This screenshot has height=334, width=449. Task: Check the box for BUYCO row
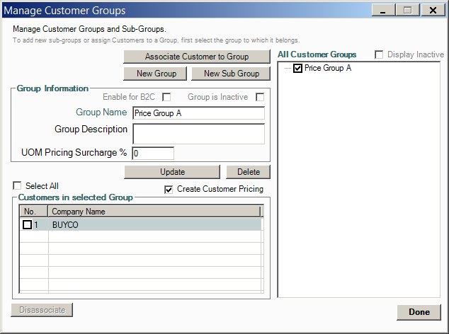(x=28, y=224)
